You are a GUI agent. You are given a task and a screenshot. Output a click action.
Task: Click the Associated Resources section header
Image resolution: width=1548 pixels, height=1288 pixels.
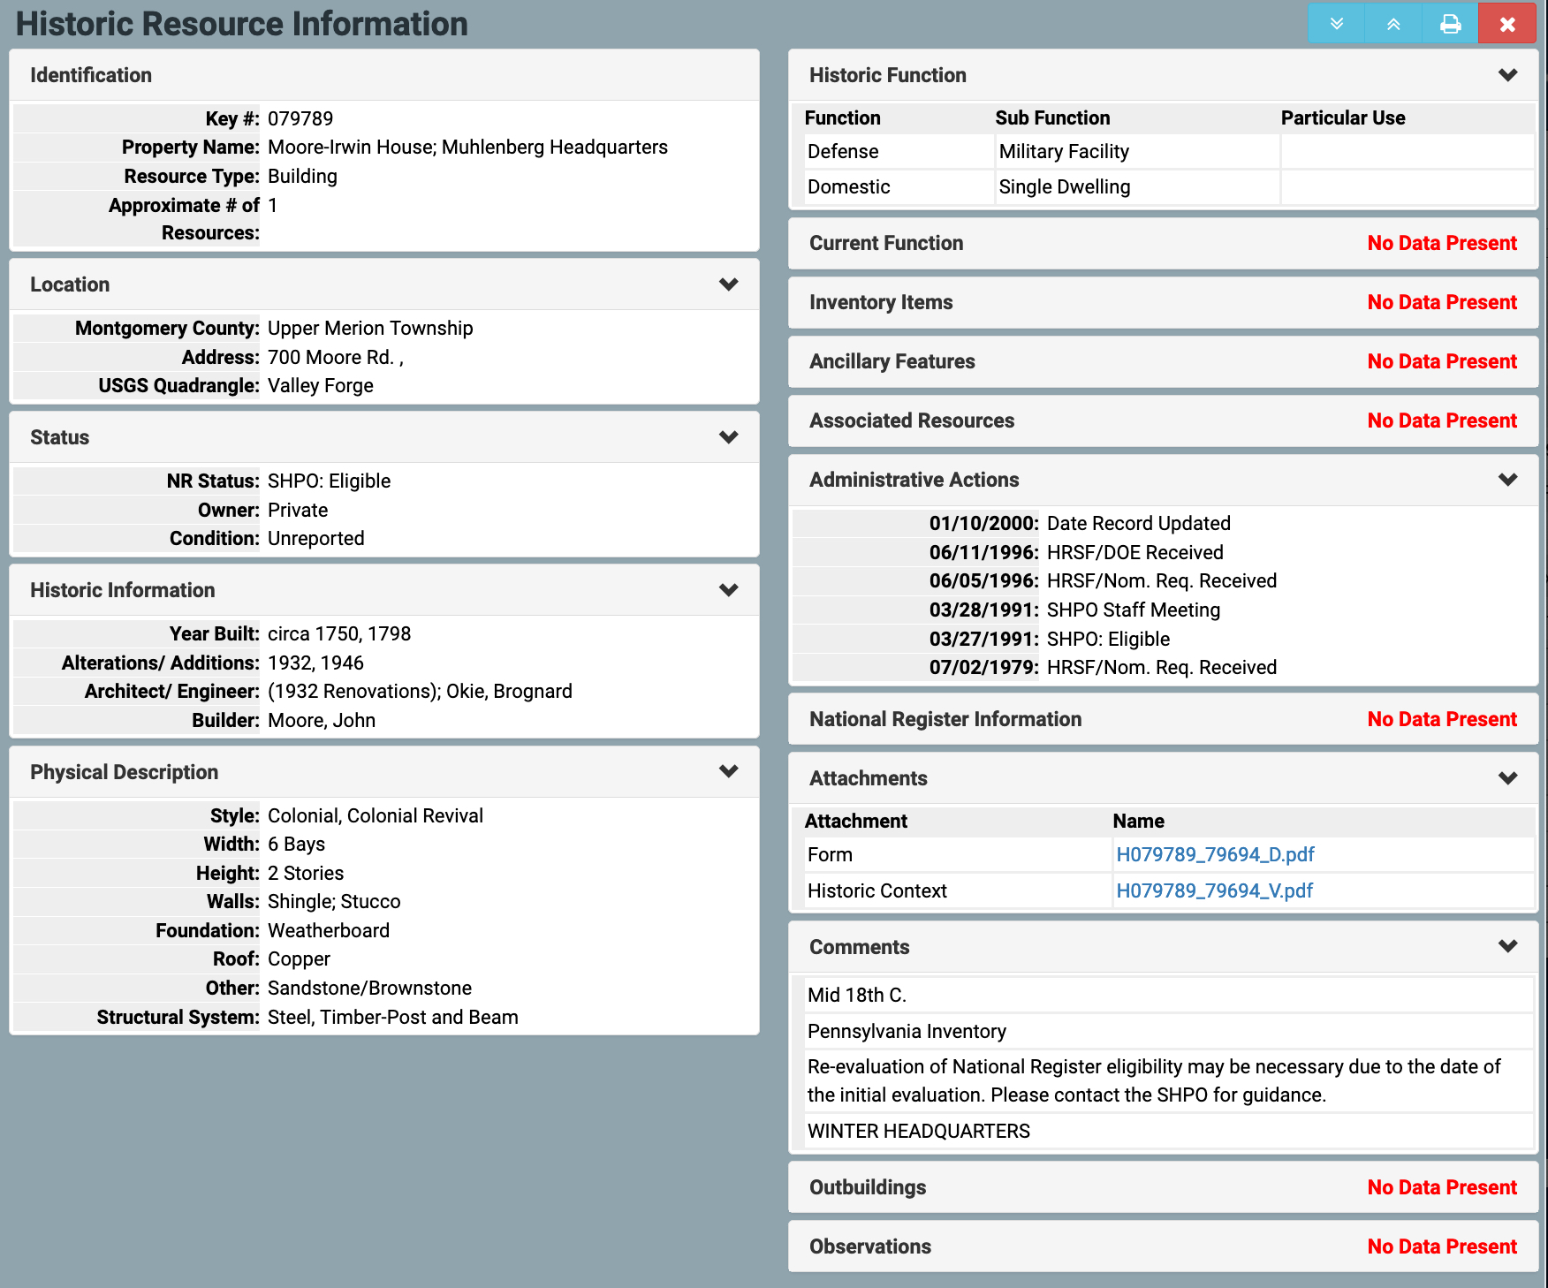coord(1163,420)
